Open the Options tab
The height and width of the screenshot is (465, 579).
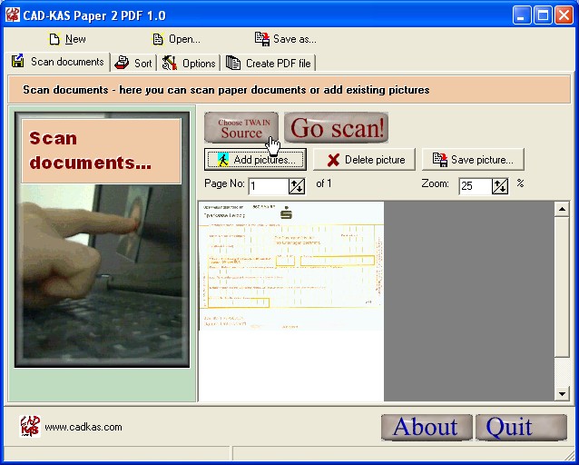tap(189, 64)
